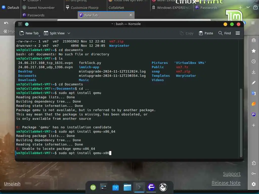259x194 pixels.
Task: Open the browser sidebar downloads icon
Action: tap(253, 72)
